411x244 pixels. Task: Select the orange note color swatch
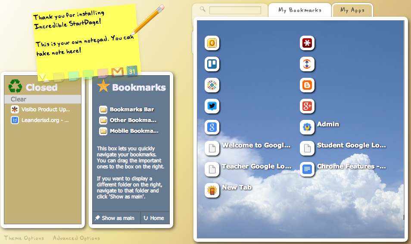click(x=103, y=73)
